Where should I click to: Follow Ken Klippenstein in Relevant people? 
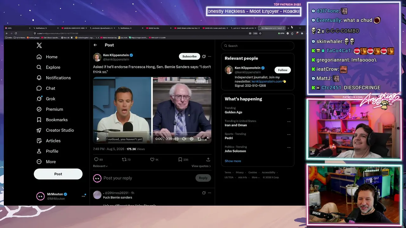click(283, 70)
